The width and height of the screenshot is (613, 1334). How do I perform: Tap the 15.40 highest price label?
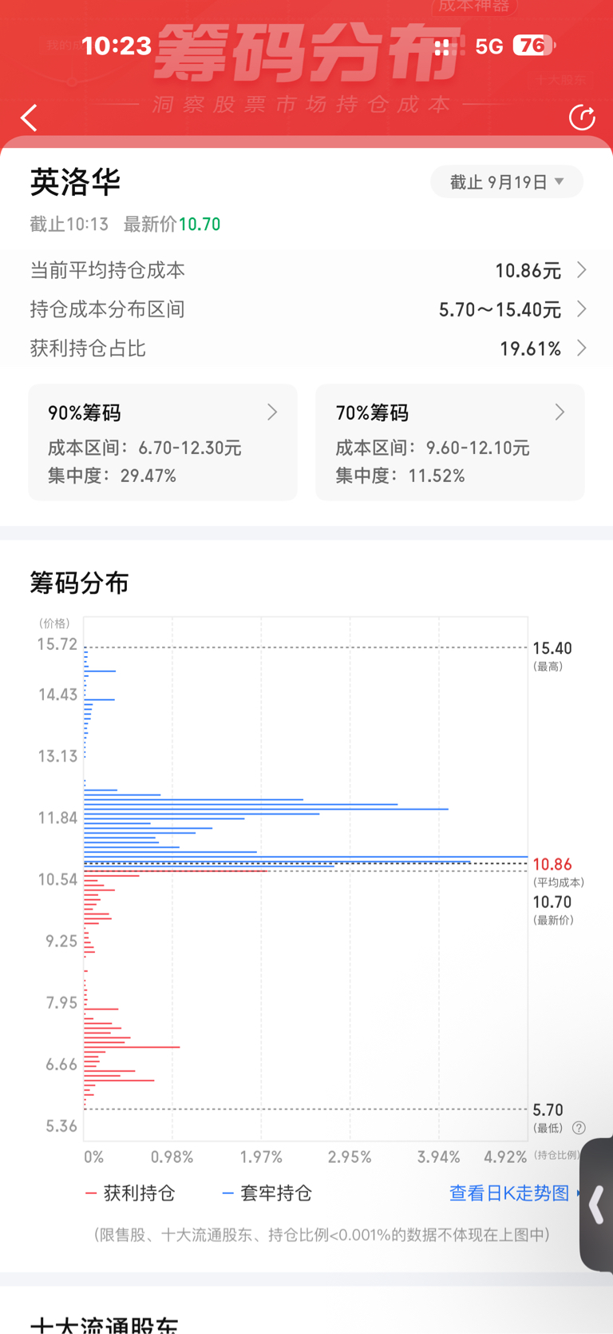tap(552, 648)
